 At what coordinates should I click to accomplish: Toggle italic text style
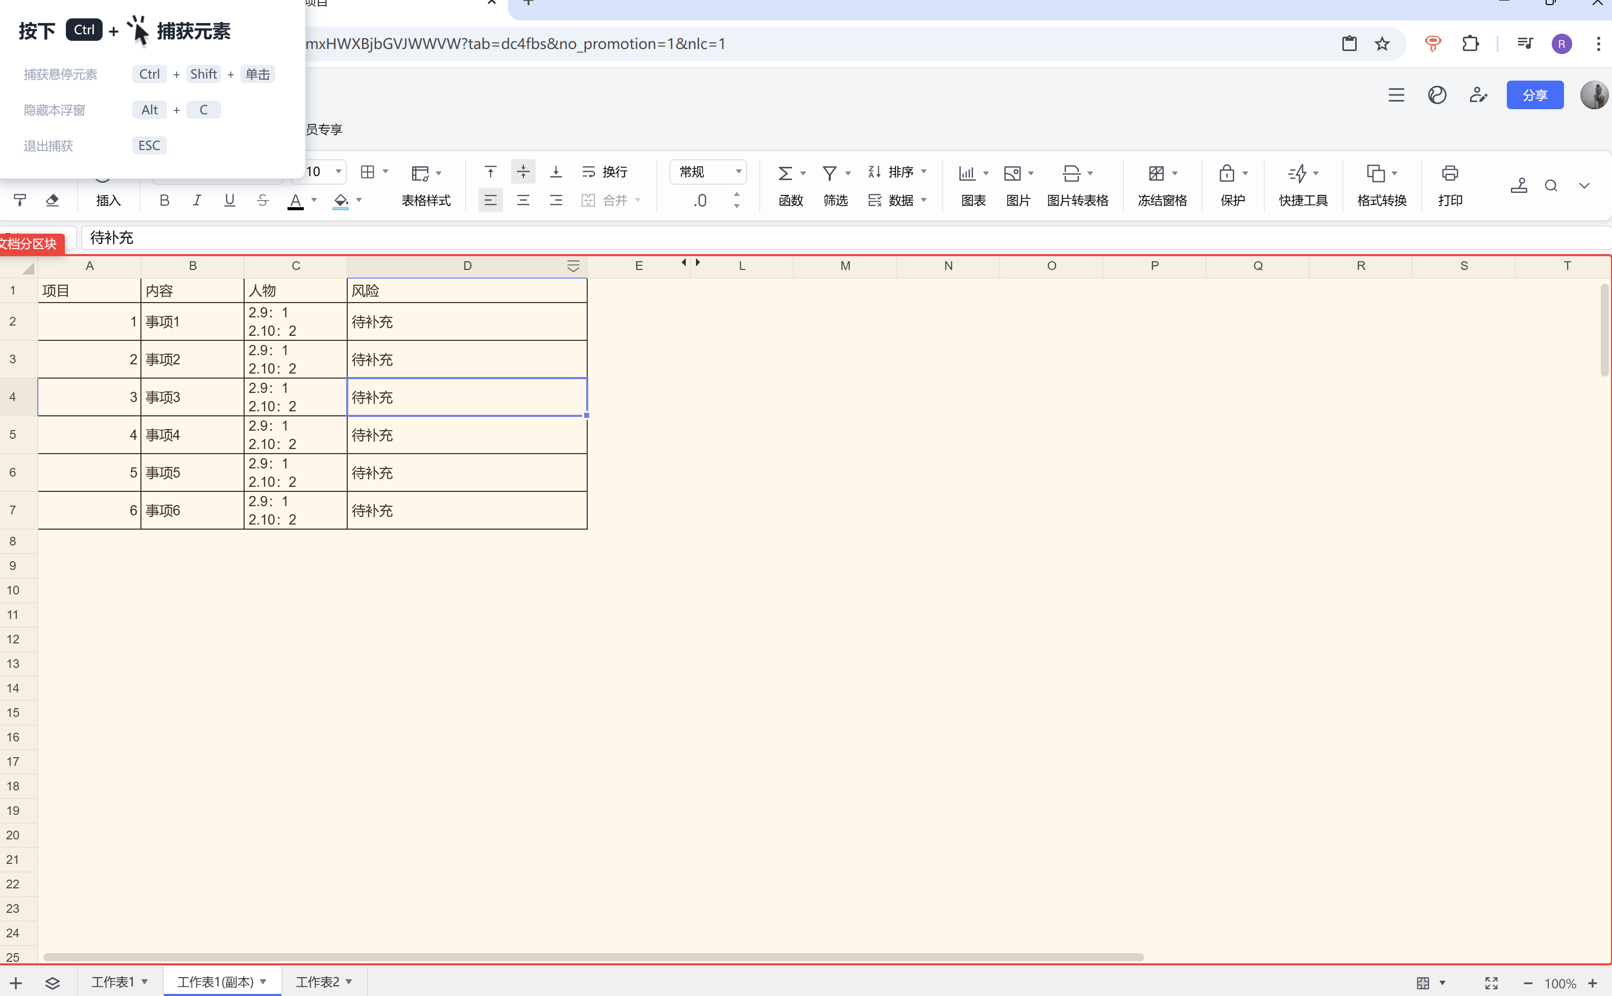[197, 200]
